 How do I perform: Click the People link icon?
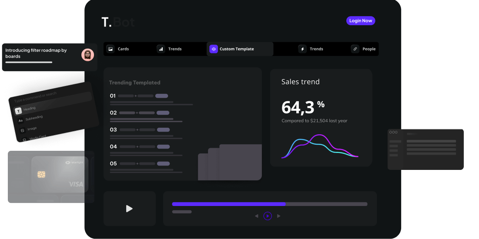355,49
